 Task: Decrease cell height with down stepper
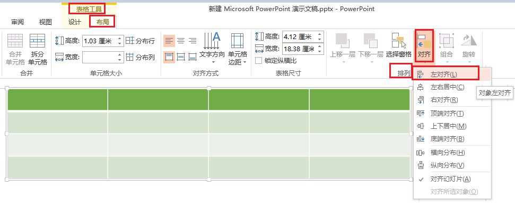[120, 43]
